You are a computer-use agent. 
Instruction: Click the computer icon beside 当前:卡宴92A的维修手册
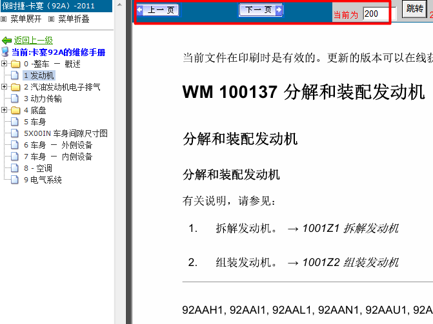pos(5,52)
